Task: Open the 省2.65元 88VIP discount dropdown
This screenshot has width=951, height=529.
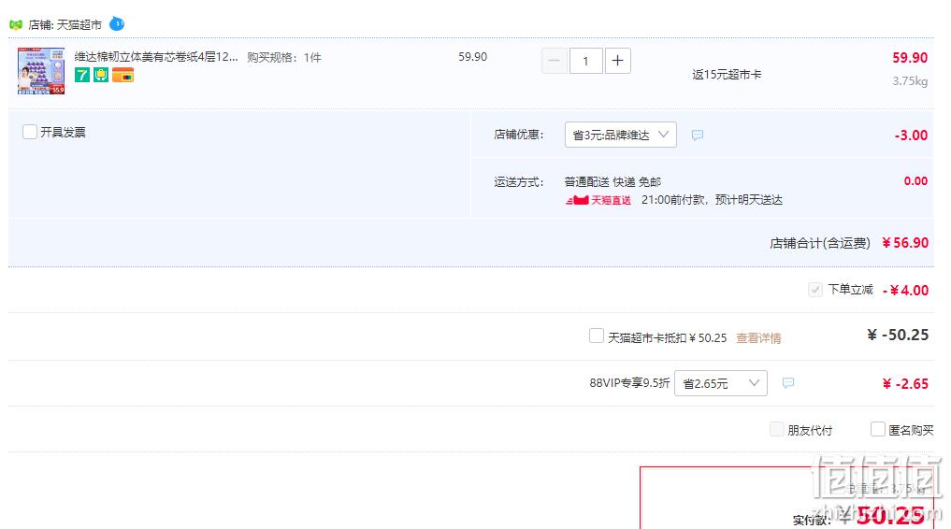Action: pos(721,383)
